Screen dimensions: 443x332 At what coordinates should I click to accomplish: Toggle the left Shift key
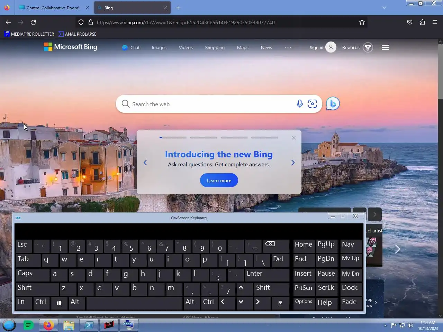(37, 289)
